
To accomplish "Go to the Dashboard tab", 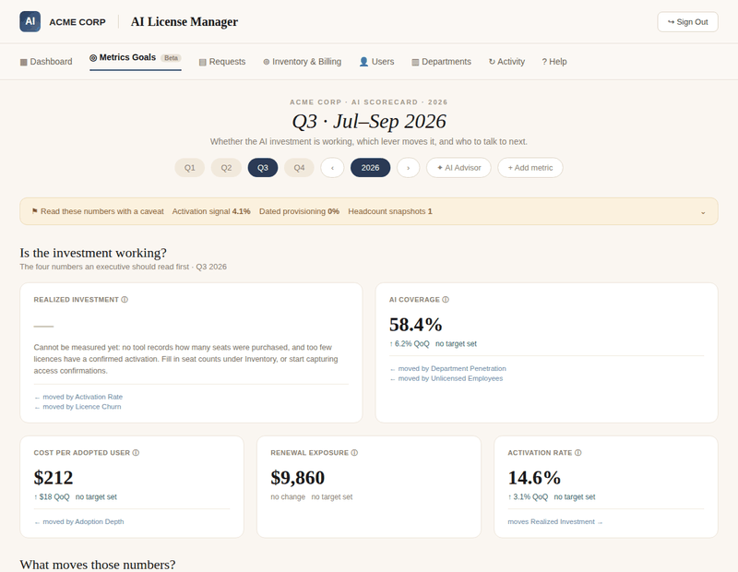I will click(x=46, y=62).
